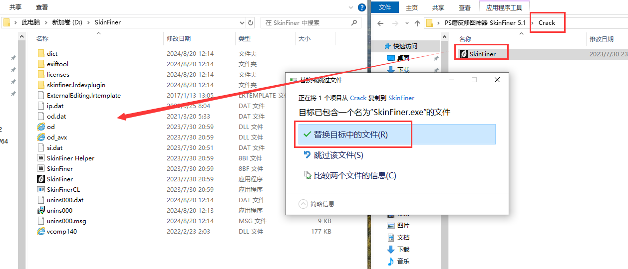Choose 替换目标中的文件(R)

(x=397, y=134)
